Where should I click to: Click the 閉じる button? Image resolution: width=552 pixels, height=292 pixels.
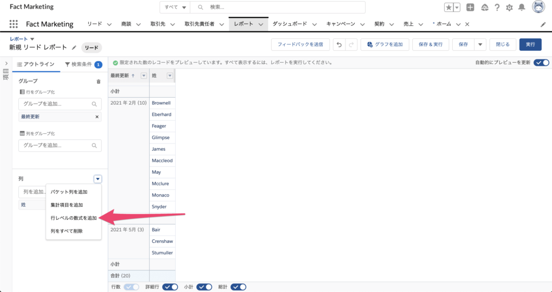pos(503,44)
